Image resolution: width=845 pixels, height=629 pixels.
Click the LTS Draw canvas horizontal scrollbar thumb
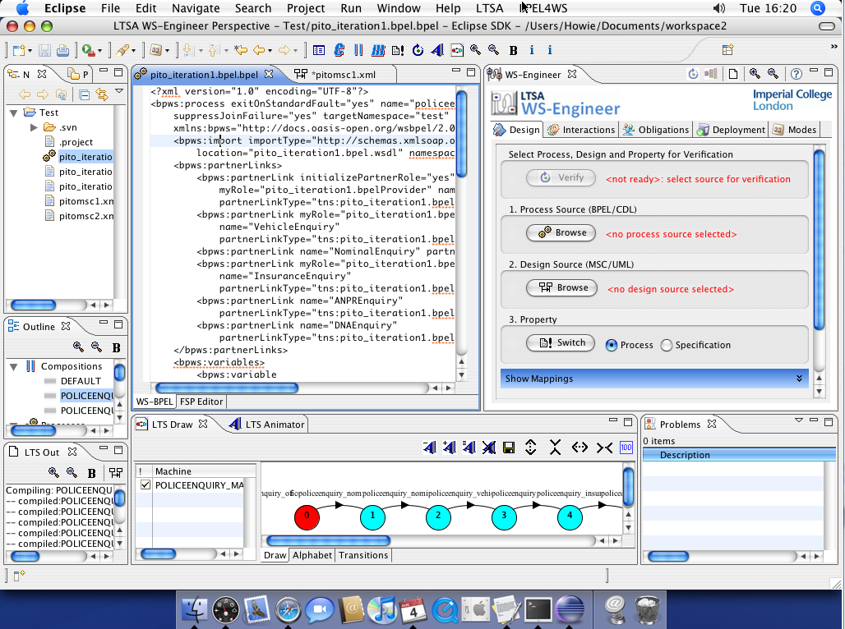pos(328,540)
